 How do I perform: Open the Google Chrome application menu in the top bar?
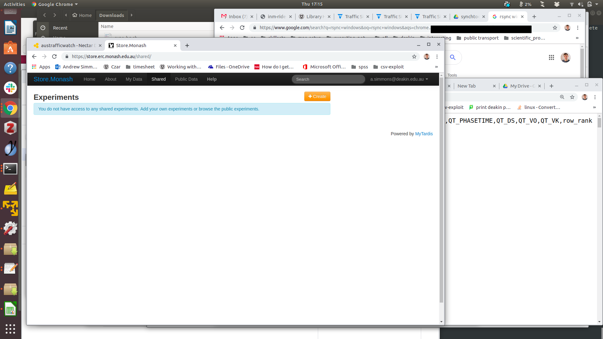click(x=55, y=4)
